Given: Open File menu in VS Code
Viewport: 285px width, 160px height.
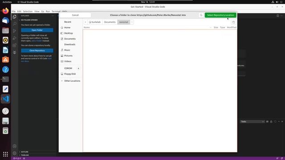Looking at the screenshot, I should click(14, 11).
